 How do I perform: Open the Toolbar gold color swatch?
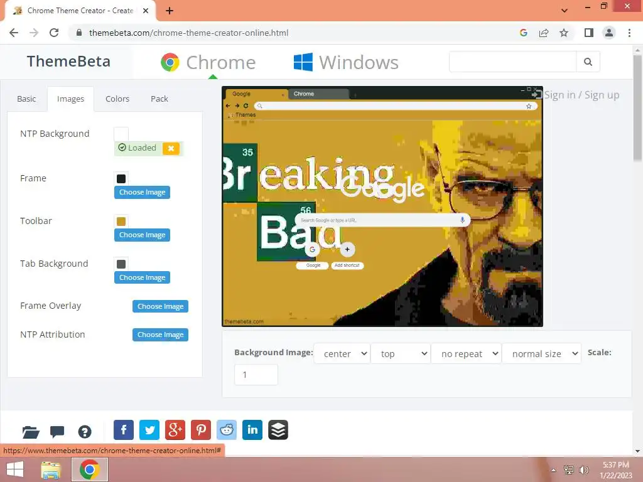click(x=121, y=222)
